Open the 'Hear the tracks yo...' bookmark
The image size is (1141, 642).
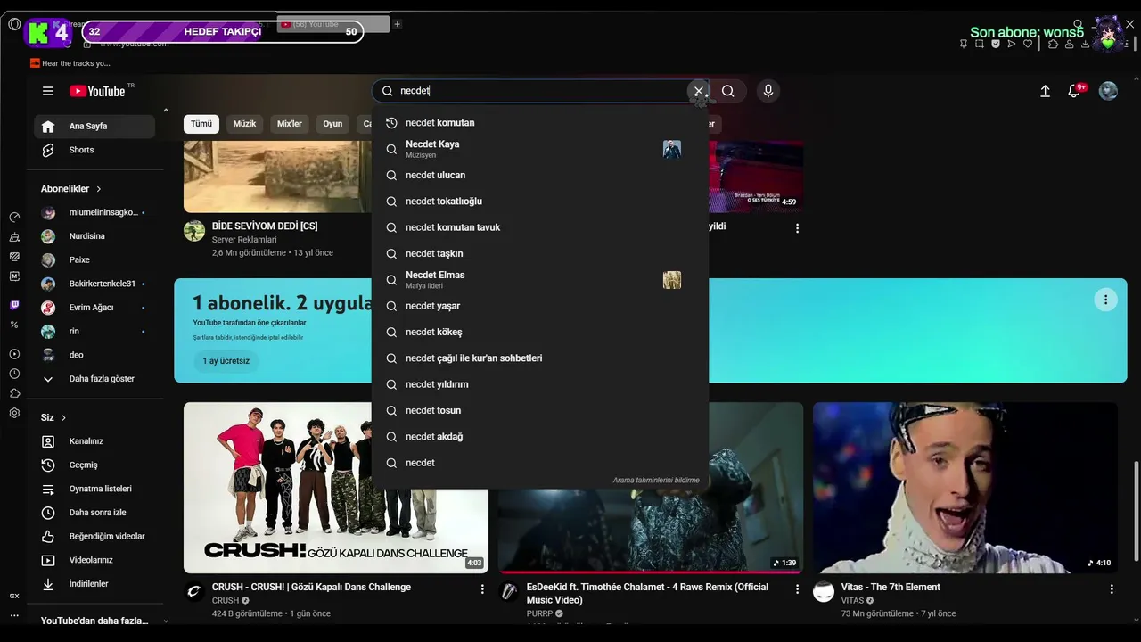point(70,63)
